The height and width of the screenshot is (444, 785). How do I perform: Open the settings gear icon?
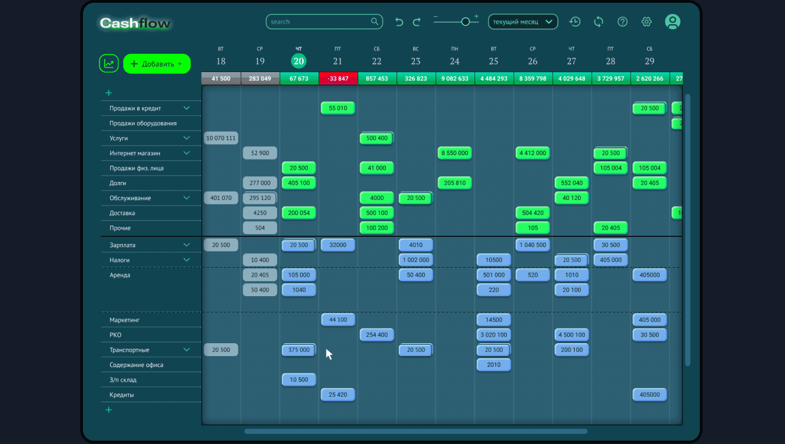coord(647,22)
